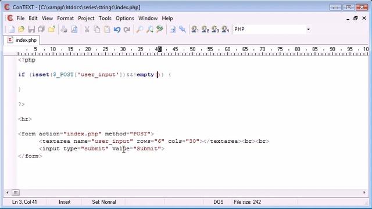The width and height of the screenshot is (372, 209).
Task: Click 'index.php' in the form action
Action: (x=83, y=134)
